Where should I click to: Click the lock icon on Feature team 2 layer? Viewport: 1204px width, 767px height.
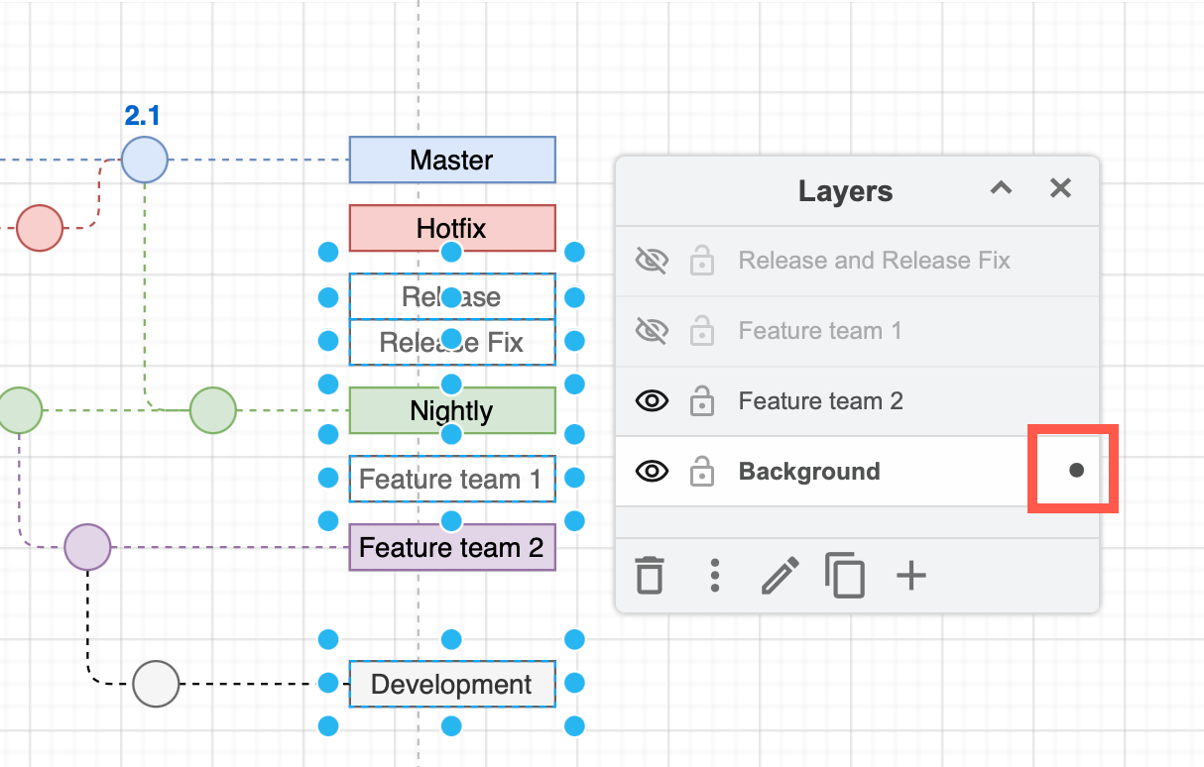[702, 400]
